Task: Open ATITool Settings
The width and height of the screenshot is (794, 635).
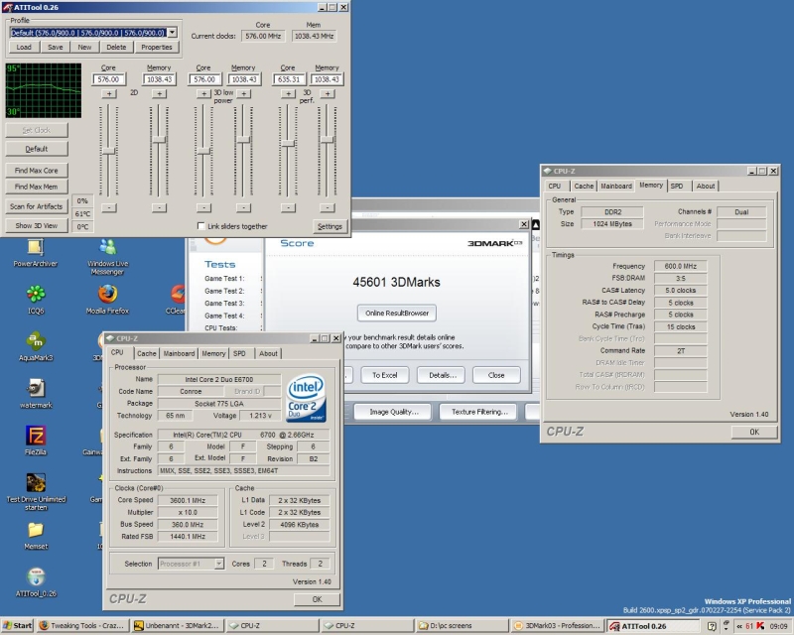Action: point(330,226)
